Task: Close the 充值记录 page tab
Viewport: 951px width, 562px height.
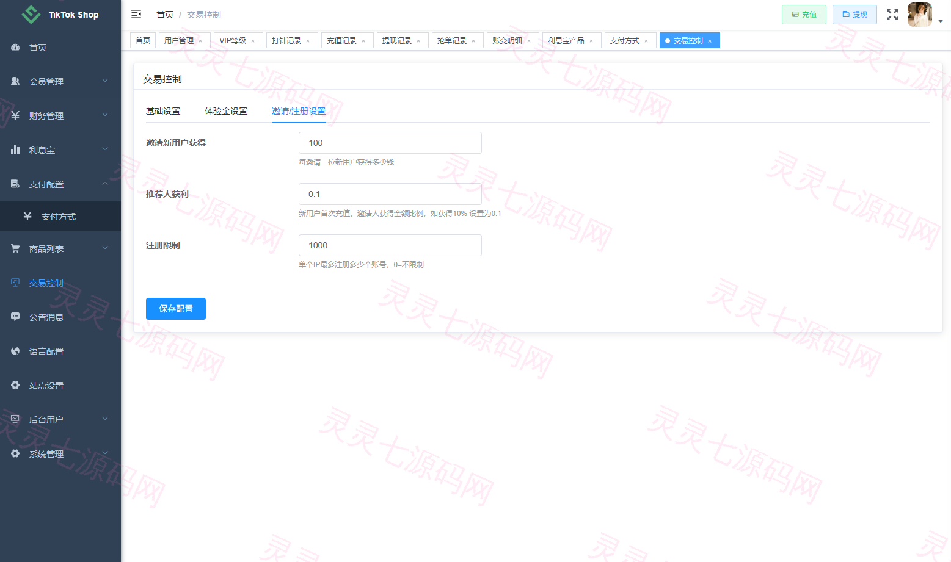Action: [x=363, y=41]
